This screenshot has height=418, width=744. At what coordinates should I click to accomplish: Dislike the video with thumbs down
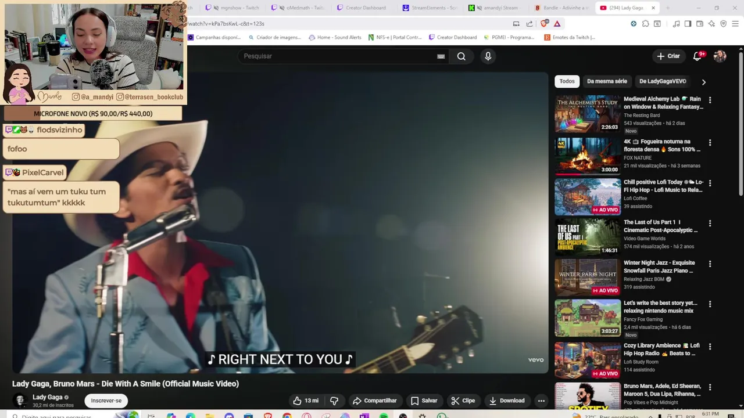point(334,401)
